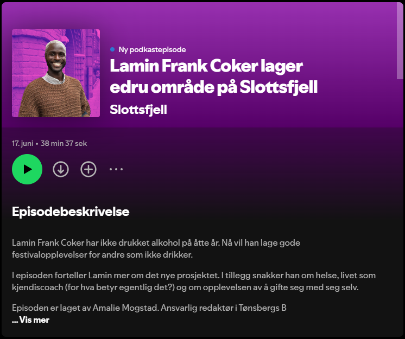Open the three-dot more options menu
405x339 pixels.
pyautogui.click(x=116, y=169)
